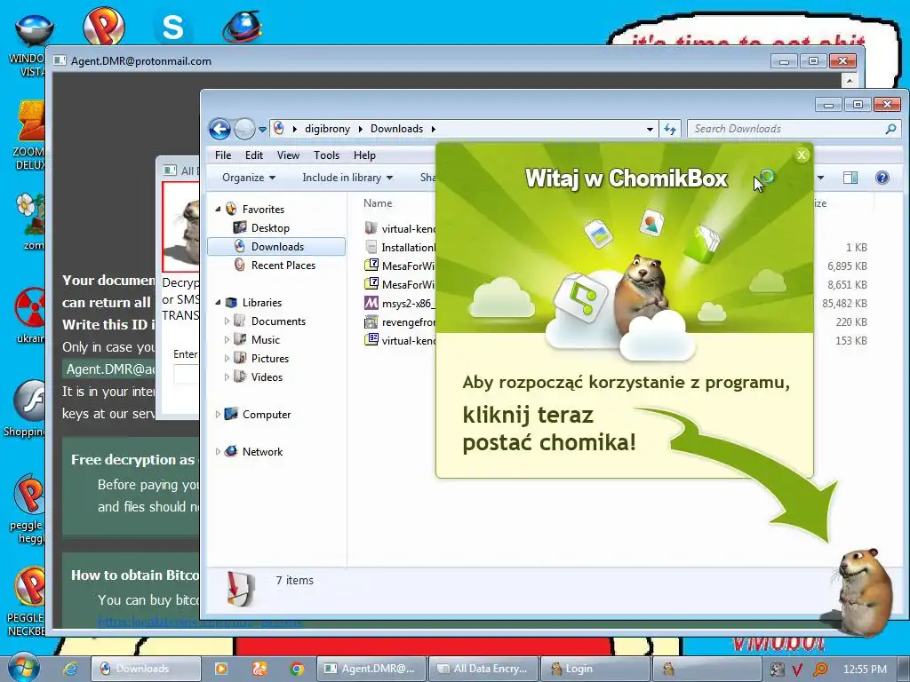
Task: Click the red V tray icon
Action: (x=797, y=670)
